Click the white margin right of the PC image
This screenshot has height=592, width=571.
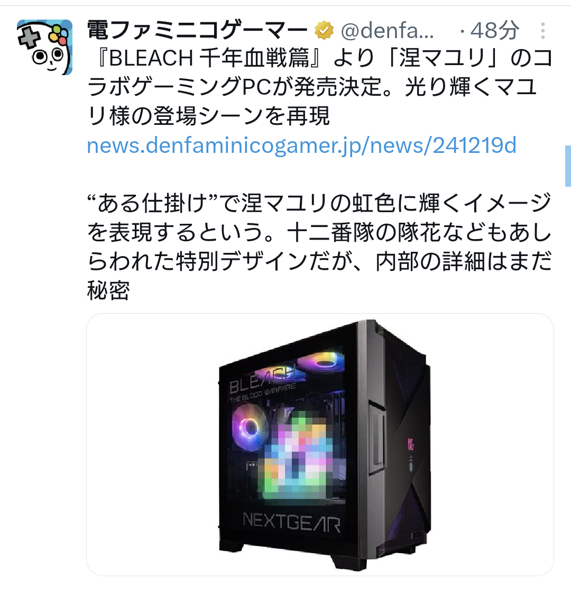tap(493, 444)
